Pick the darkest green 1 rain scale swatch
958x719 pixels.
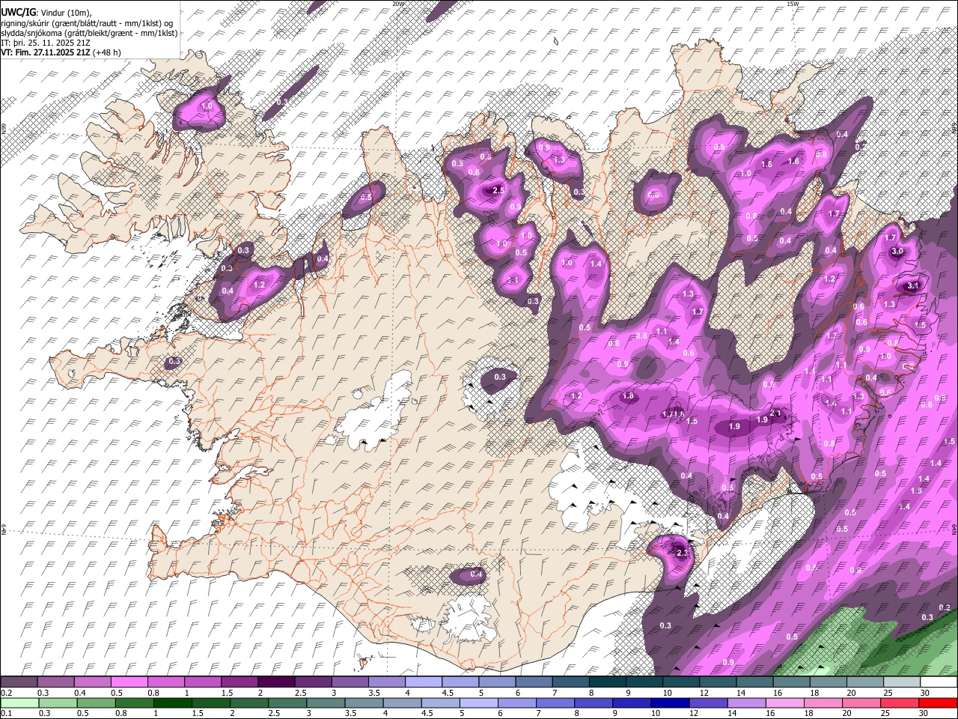tap(172, 703)
